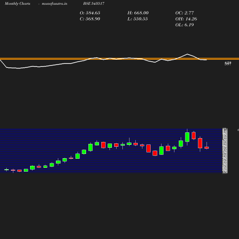Select the very first candlestick of the series
The image size is (239, 239).
tap(7, 170)
